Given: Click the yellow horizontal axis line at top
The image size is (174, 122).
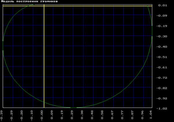Looking at the screenshot, I should tap(87, 6).
